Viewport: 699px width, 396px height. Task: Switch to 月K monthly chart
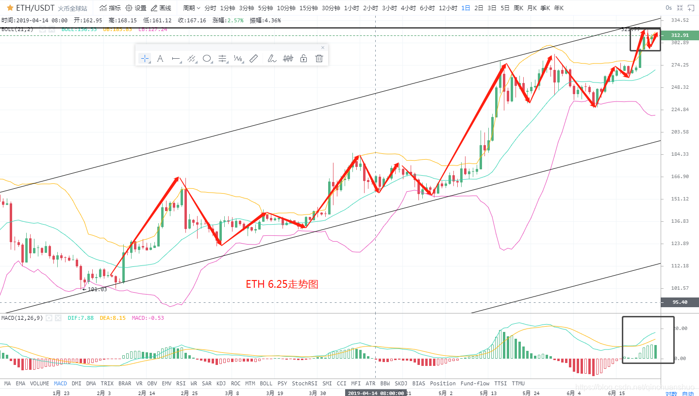point(532,8)
